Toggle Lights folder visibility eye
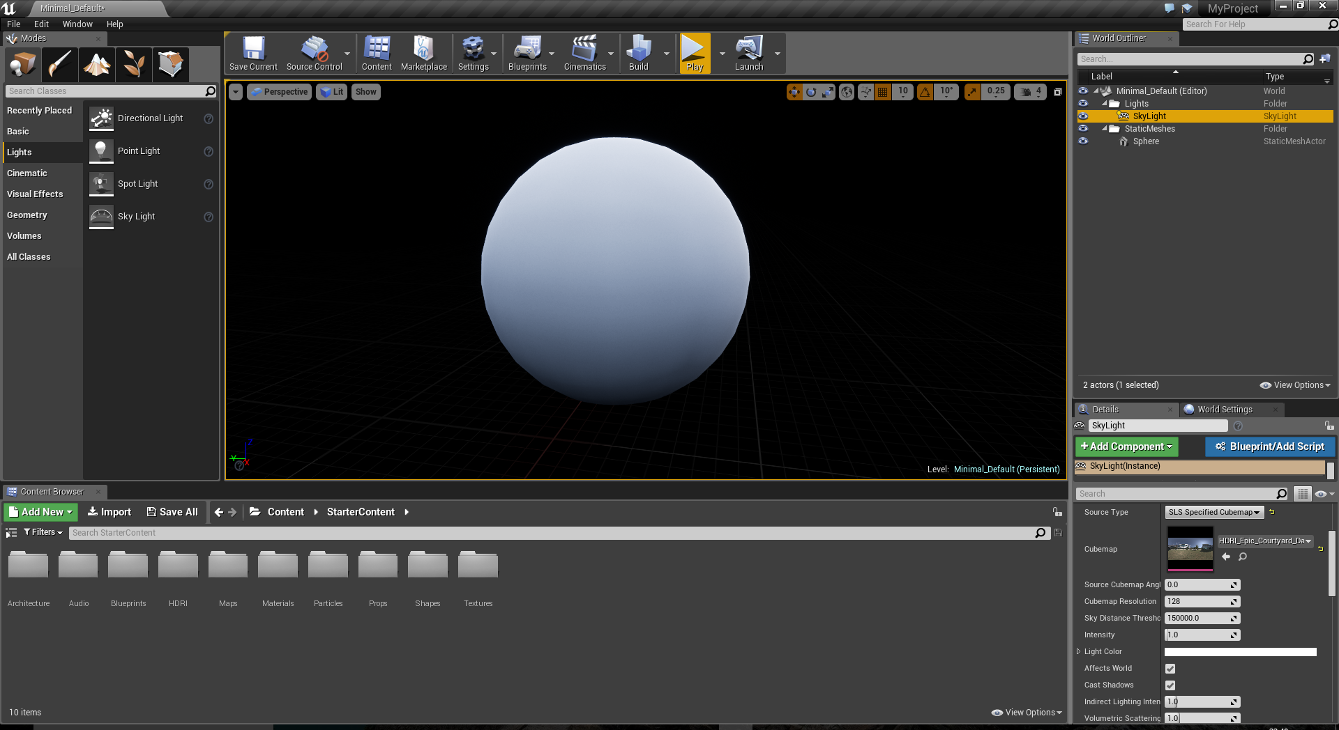1339x730 pixels. pos(1083,104)
